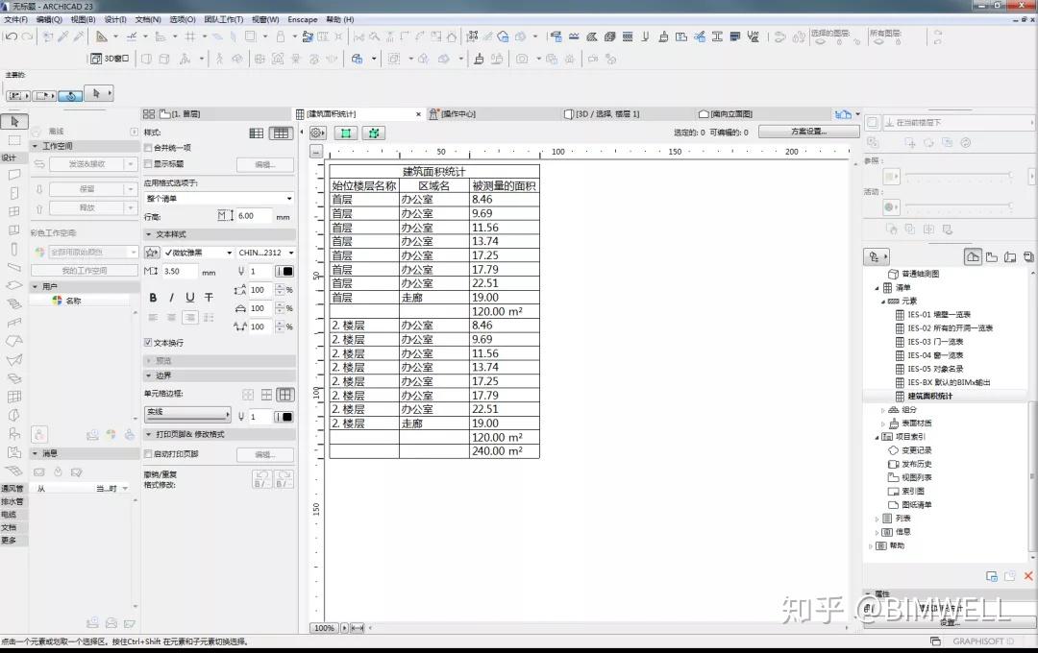The image size is (1038, 653).
Task: Choose the Window tool in the toolbox
Action: point(13,211)
